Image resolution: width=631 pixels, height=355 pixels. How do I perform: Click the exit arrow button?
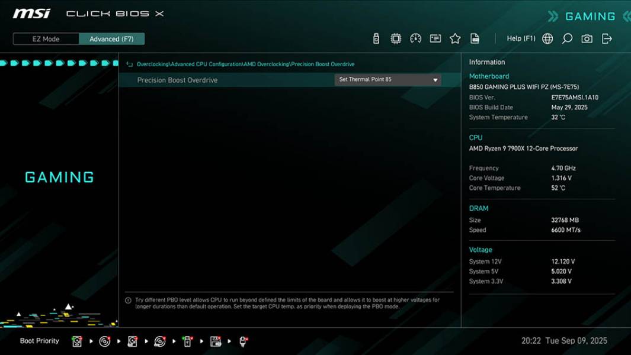607,38
